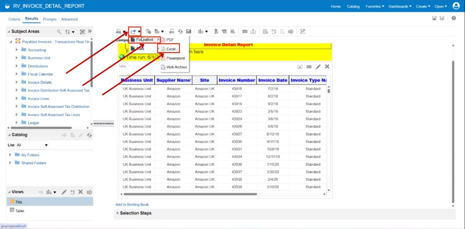
Task: Choose Excel from the export submenu
Action: point(171,49)
